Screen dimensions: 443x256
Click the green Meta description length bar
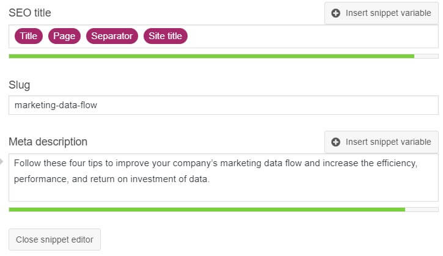[x=207, y=210]
